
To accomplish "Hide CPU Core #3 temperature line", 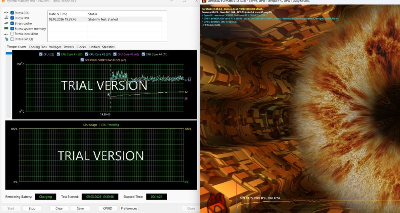I will [115, 54].
